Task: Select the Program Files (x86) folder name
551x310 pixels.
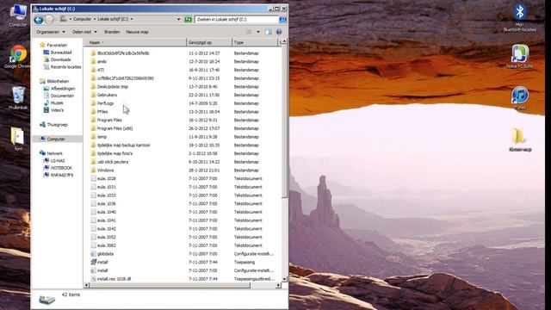Action: (x=115, y=128)
